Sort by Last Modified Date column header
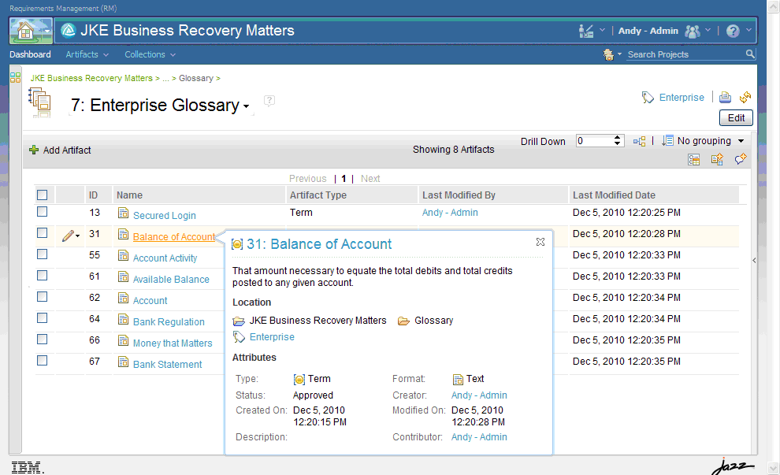Image resolution: width=780 pixels, height=475 pixels. click(614, 195)
